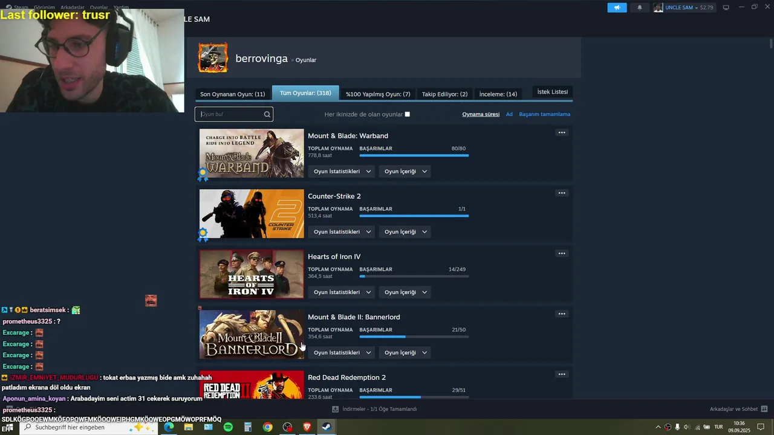
Task: Open options menu for Bannerlord
Action: point(562,314)
